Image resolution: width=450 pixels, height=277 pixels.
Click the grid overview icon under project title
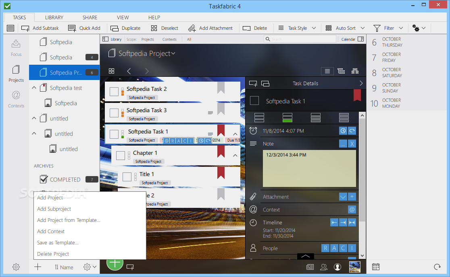112,71
